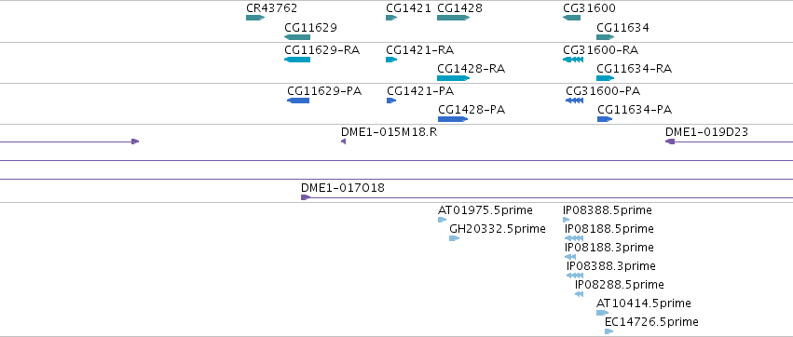Open the CG1428-RA transcript label
The height and width of the screenshot is (337, 793).
(x=471, y=69)
